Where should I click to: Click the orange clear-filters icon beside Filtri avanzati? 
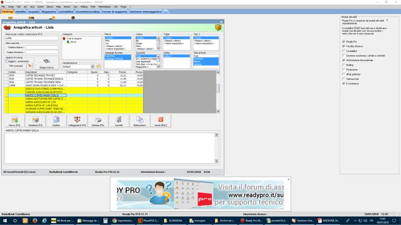tap(30, 66)
